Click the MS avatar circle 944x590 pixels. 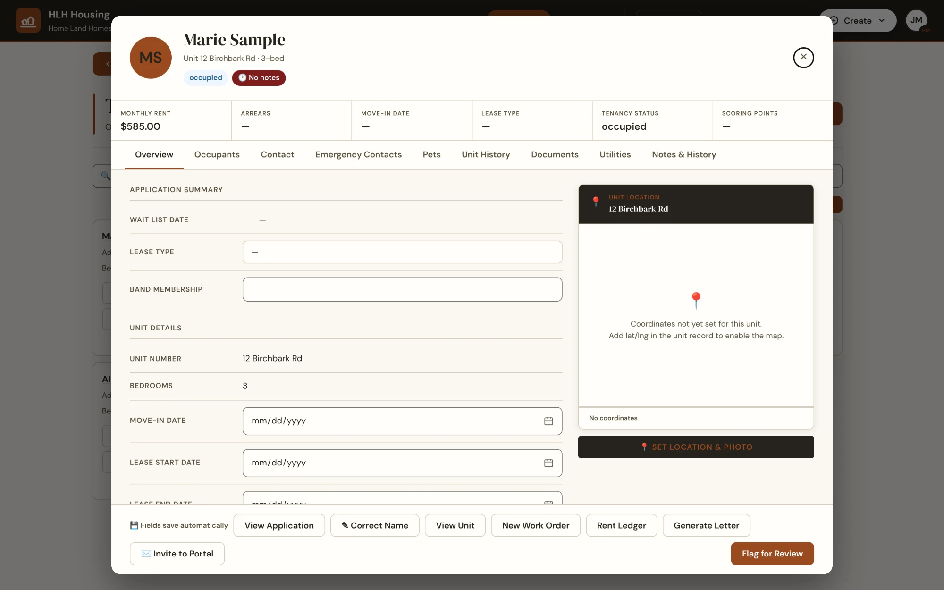pyautogui.click(x=151, y=58)
